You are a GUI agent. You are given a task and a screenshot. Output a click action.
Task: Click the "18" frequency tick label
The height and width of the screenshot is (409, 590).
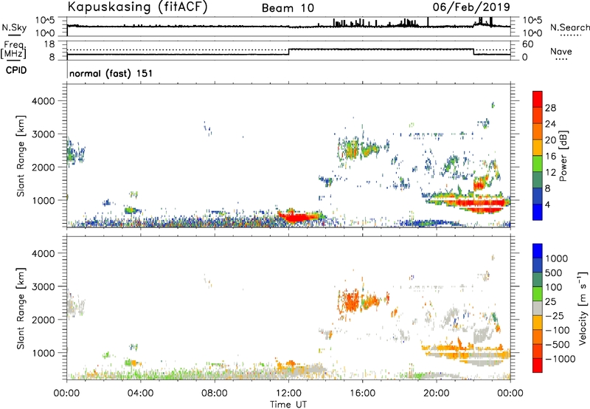(x=49, y=44)
